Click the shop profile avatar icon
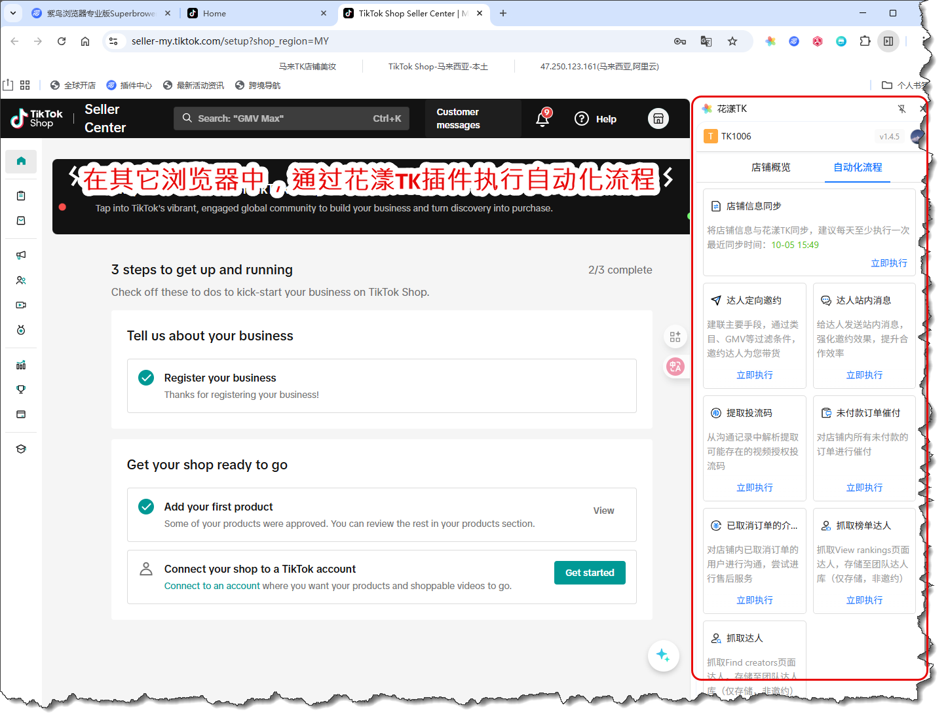Screen dimensions: 948x720 pos(658,118)
